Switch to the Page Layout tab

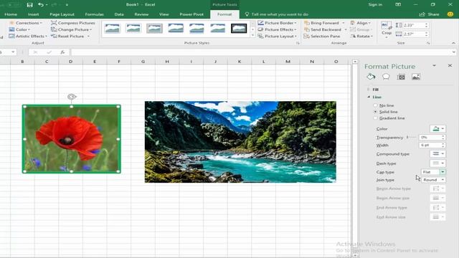[62, 14]
